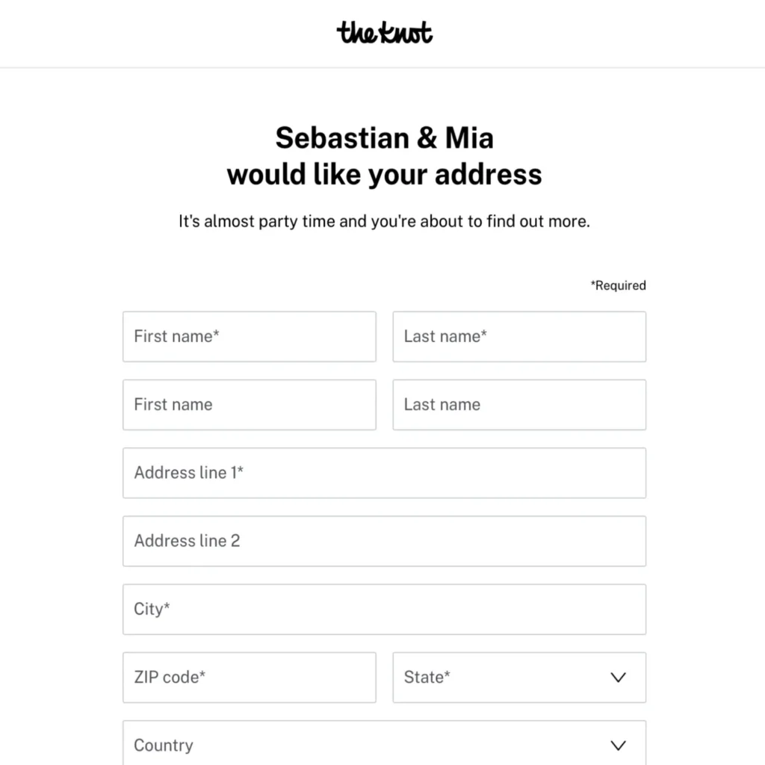Viewport: 765px width, 765px height.
Task: Click the 'Country' placeholder text
Action: [164, 746]
